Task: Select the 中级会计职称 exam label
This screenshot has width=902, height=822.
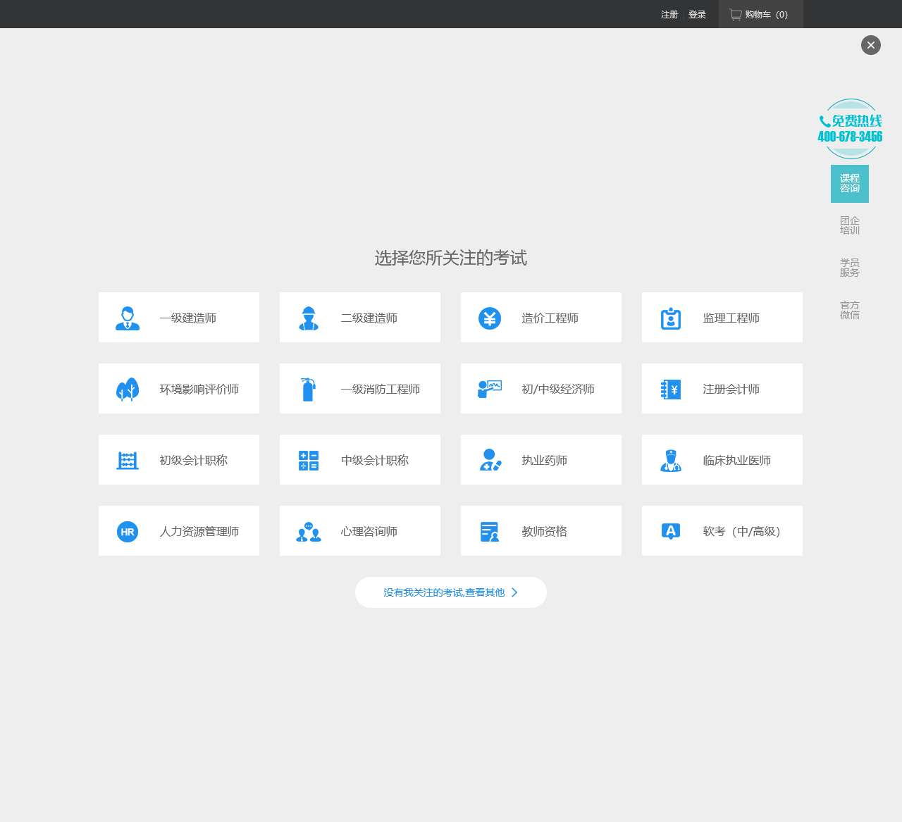Action: pyautogui.click(x=375, y=461)
